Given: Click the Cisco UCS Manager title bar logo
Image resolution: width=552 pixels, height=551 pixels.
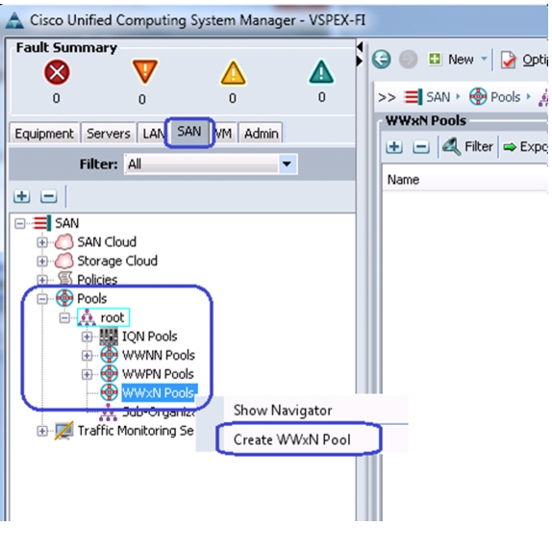Looking at the screenshot, I should pos(14,20).
